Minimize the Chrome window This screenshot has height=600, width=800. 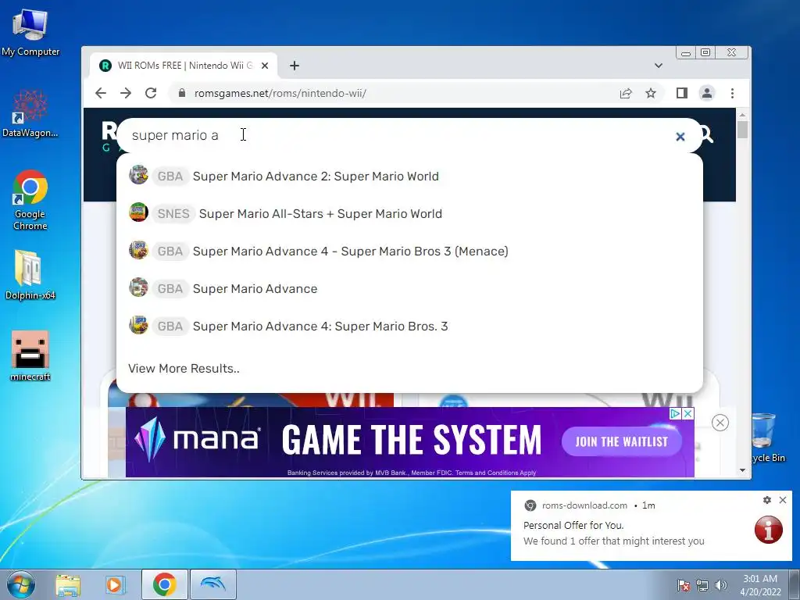[x=686, y=52]
